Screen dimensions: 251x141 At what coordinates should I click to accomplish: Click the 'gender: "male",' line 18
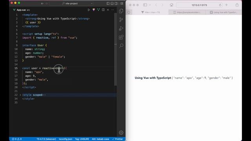point(36,80)
